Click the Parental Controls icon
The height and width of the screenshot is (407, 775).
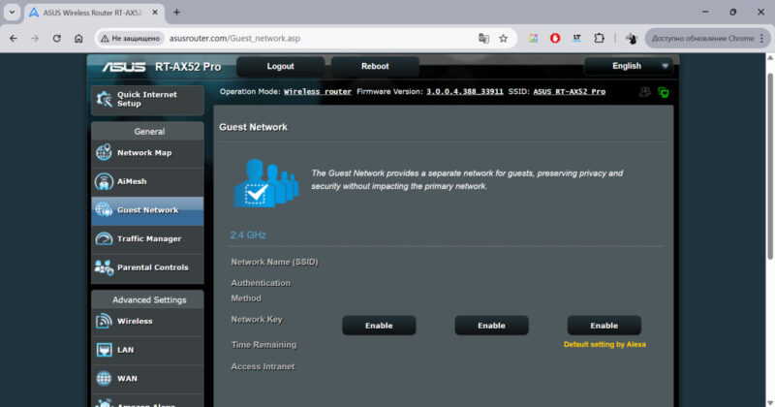(104, 267)
